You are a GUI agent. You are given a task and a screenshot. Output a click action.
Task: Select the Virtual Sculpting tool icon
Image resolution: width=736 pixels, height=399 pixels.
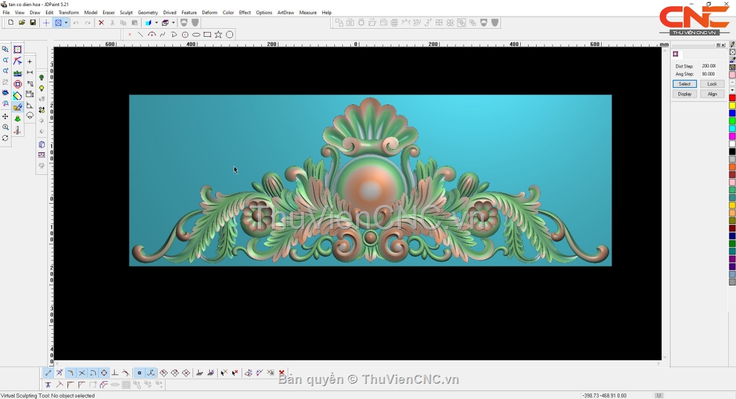click(x=18, y=107)
